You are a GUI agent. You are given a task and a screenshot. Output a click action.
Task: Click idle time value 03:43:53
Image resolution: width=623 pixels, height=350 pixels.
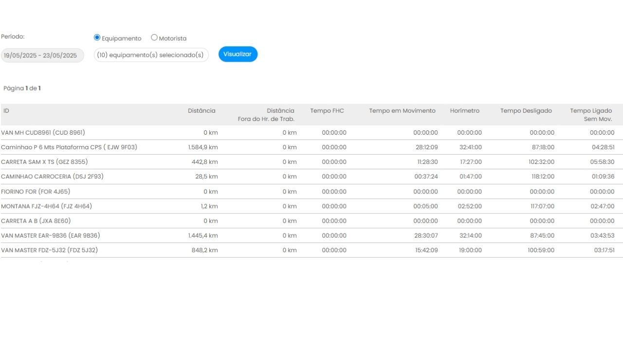(x=603, y=235)
